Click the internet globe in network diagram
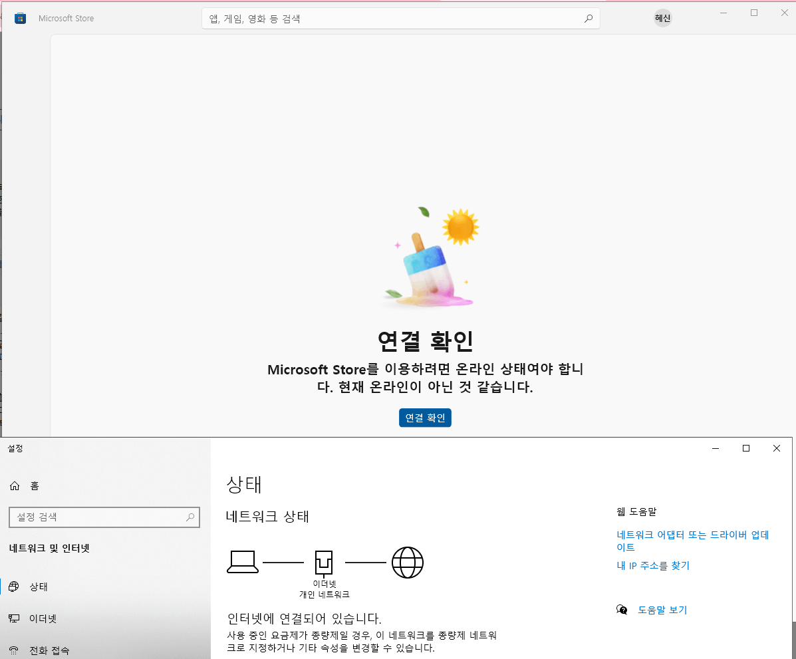This screenshot has width=796, height=659. click(x=408, y=562)
